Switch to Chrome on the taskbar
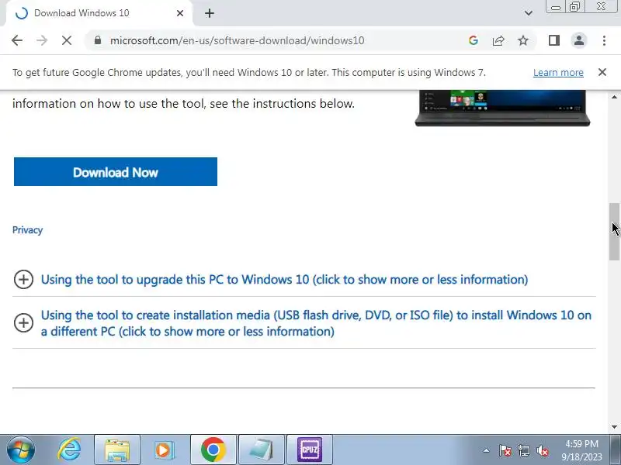This screenshot has width=621, height=465. [213, 450]
